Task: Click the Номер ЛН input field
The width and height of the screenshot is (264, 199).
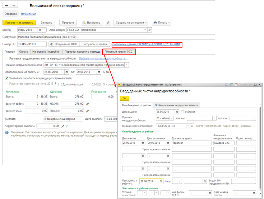Action: tap(32, 44)
